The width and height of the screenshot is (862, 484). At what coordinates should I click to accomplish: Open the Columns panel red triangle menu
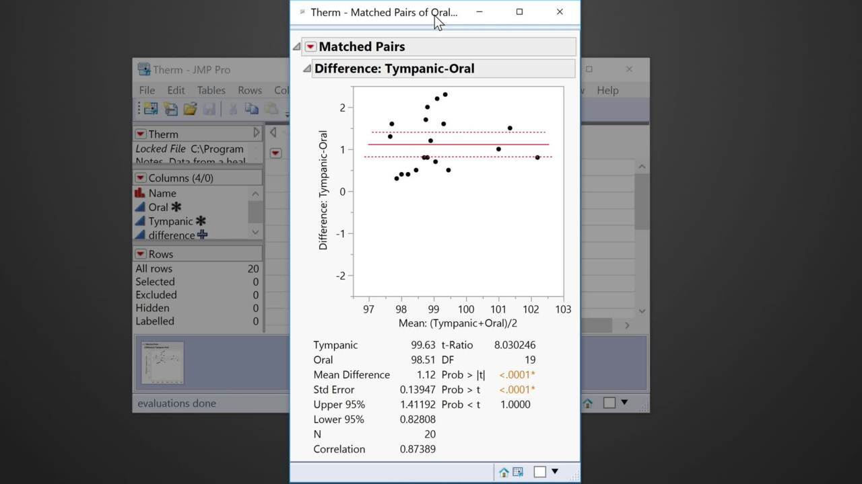[x=141, y=178]
